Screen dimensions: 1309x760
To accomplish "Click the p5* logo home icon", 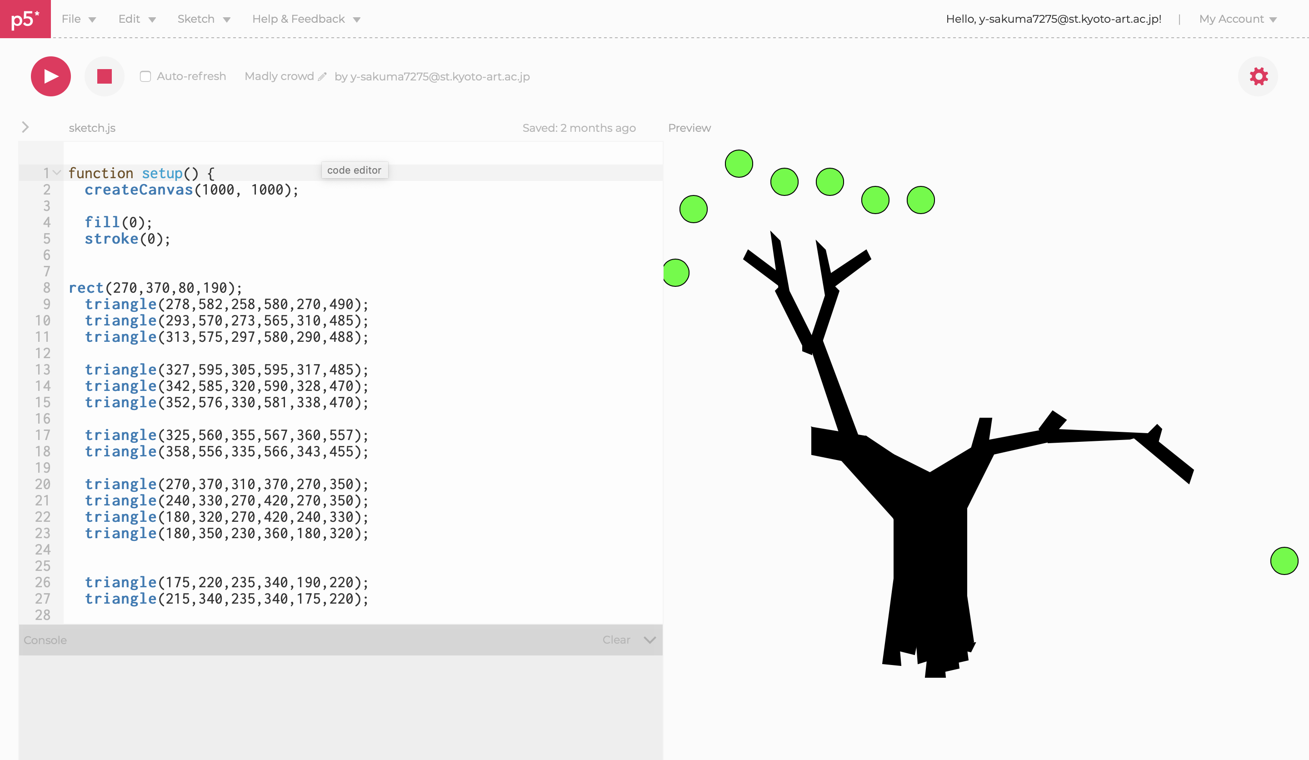I will coord(25,19).
